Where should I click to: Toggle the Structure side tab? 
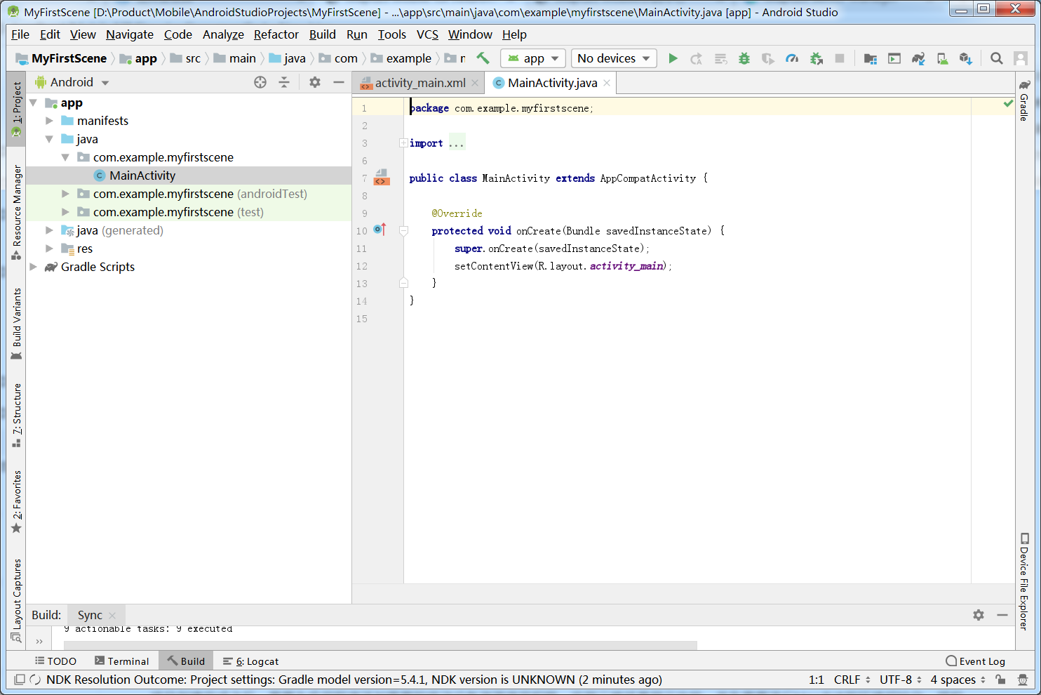point(16,416)
